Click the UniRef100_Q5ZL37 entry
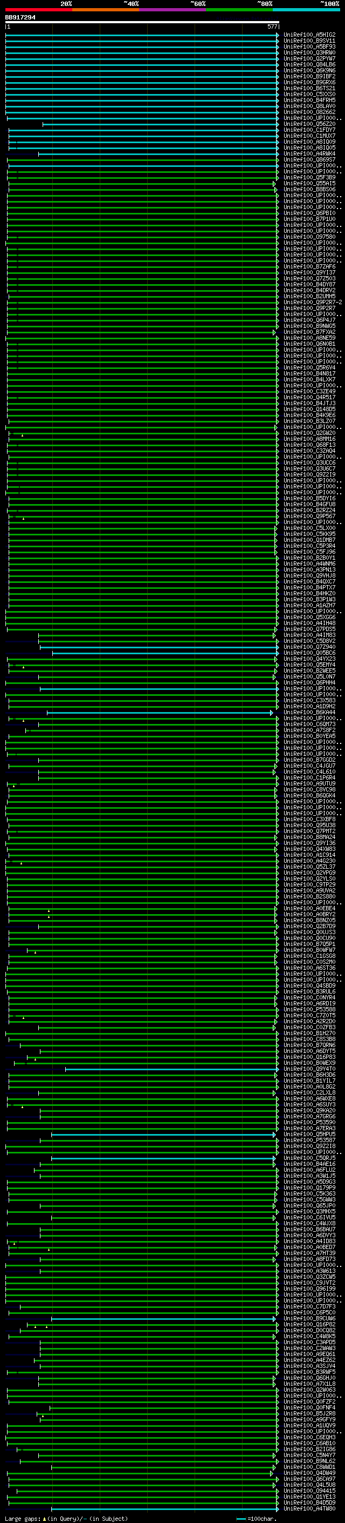Image resolution: width=345 pixels, height=1523 pixels. [309, 867]
